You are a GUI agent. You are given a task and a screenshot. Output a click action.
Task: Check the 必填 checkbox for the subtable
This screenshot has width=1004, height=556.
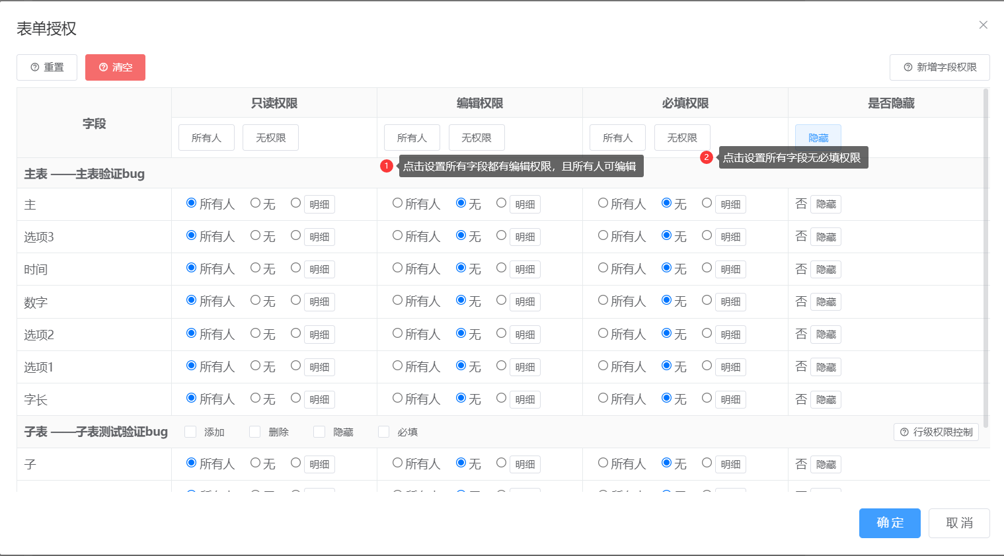click(x=383, y=432)
